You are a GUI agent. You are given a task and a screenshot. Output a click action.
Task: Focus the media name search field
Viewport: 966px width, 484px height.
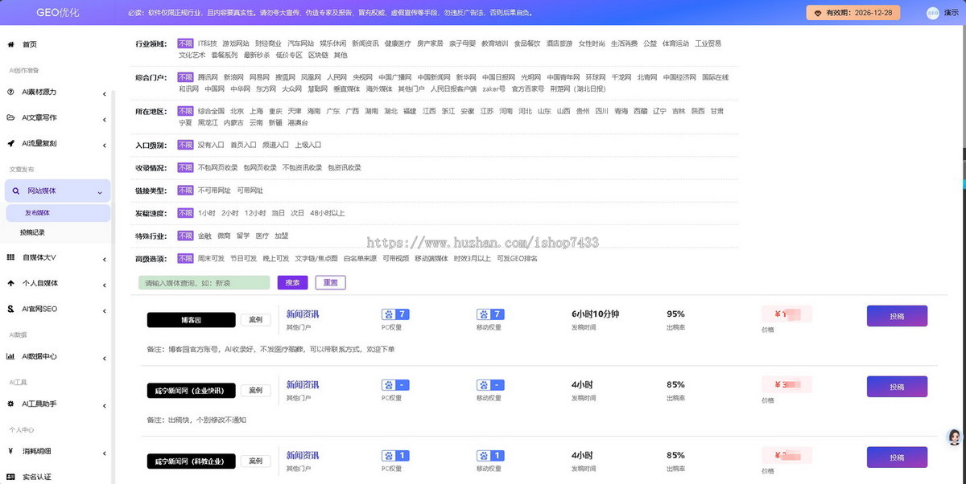[204, 283]
